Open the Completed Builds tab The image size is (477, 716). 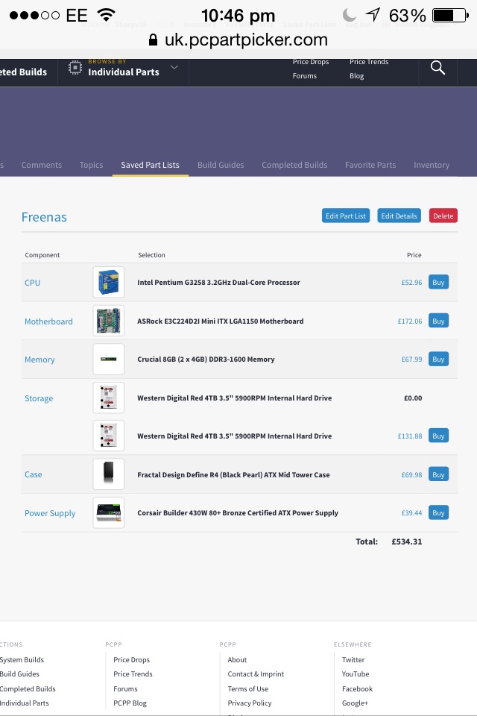pyautogui.click(x=294, y=165)
